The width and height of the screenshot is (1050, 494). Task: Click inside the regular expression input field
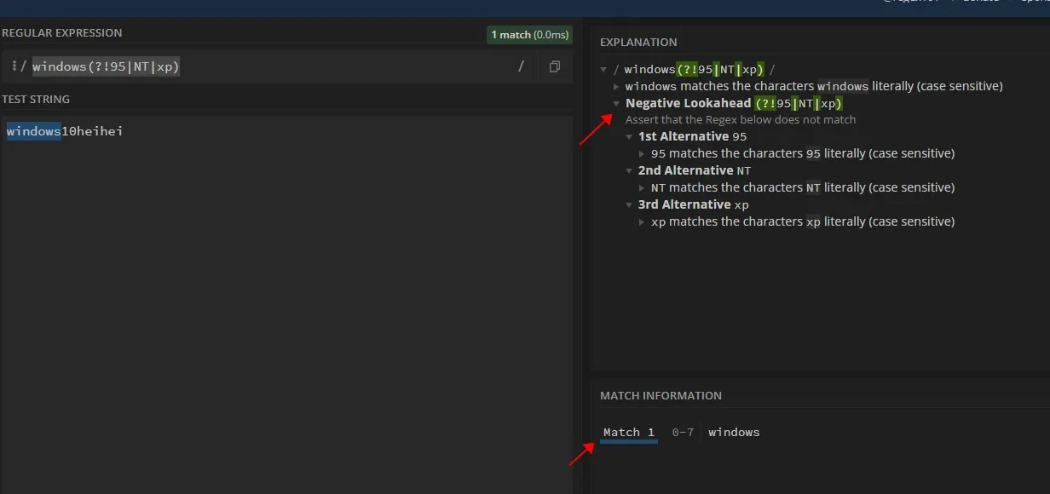268,66
